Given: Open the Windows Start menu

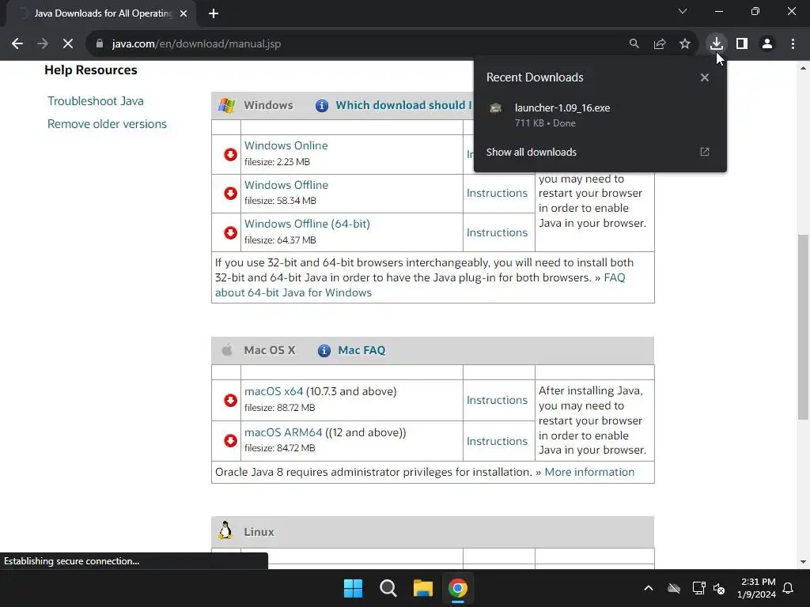Looking at the screenshot, I should click(354, 588).
